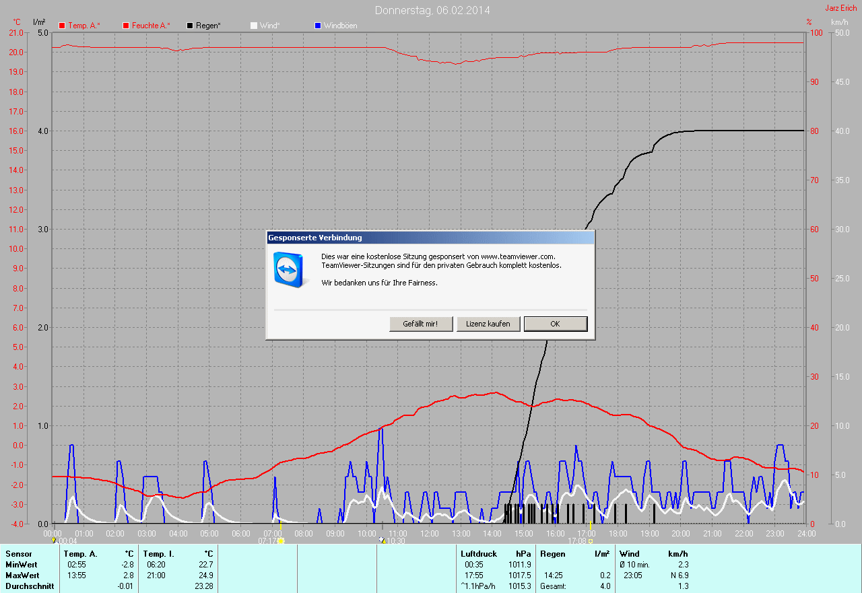Click the chart title 'Donnerstag, 06.02.2014'

point(432,10)
